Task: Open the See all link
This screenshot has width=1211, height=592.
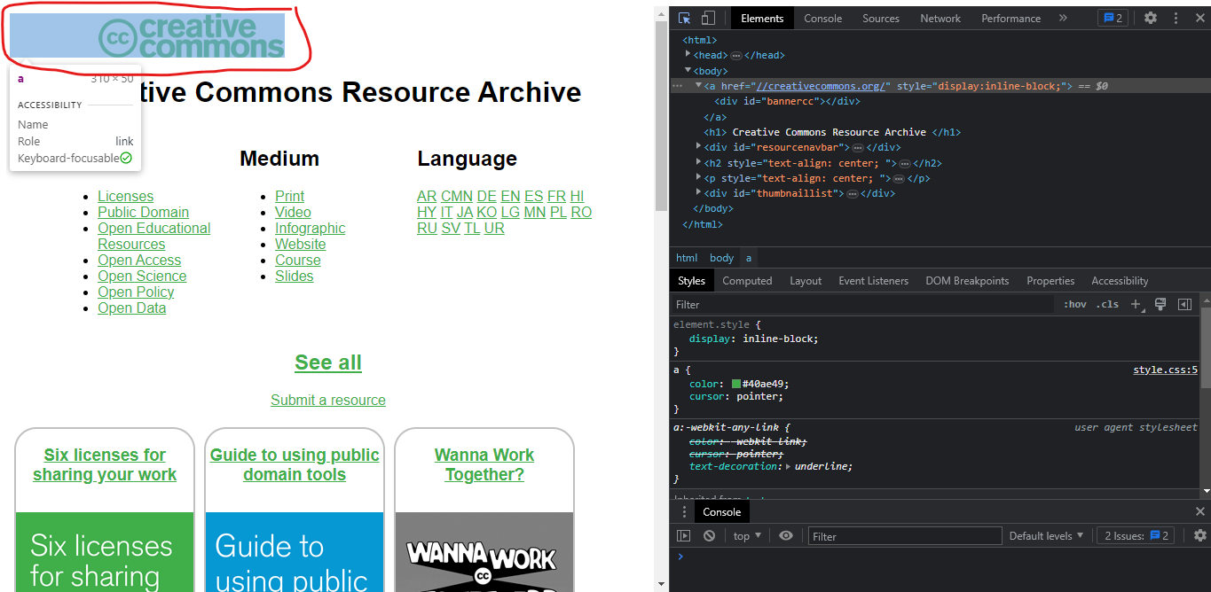Action: coord(327,362)
